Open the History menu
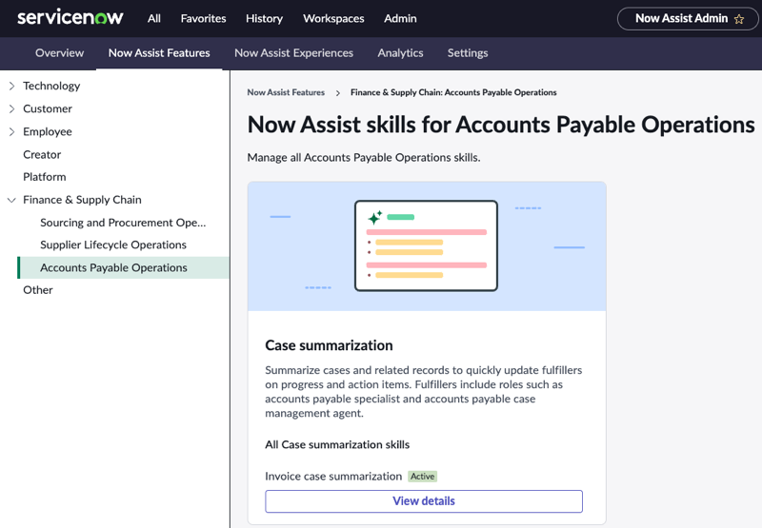 (265, 18)
